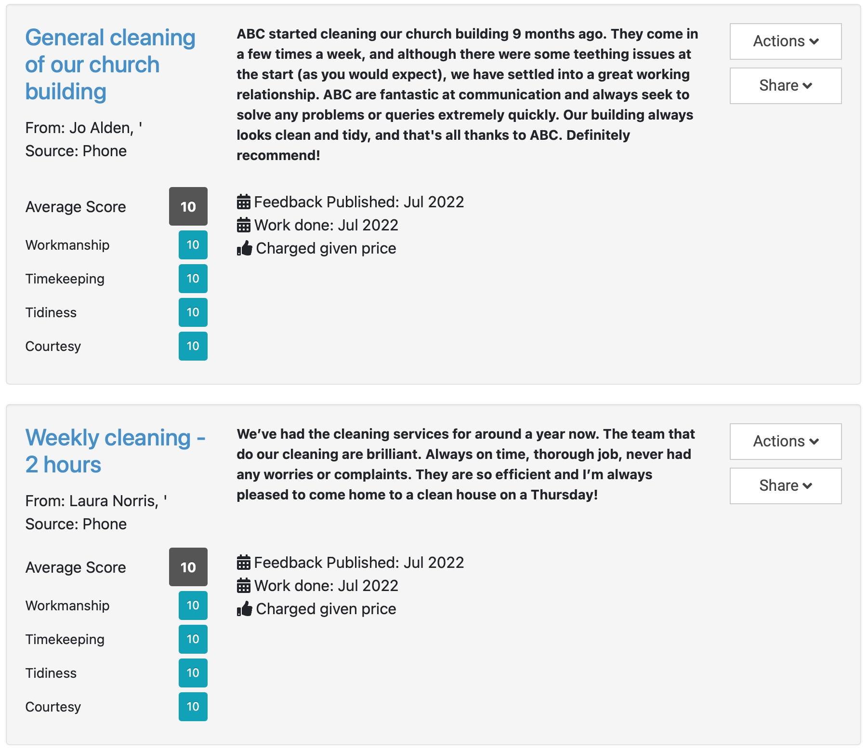Image resolution: width=868 pixels, height=753 pixels.
Task: Click Average Score badge for weekly cleaning review
Action: tap(188, 567)
